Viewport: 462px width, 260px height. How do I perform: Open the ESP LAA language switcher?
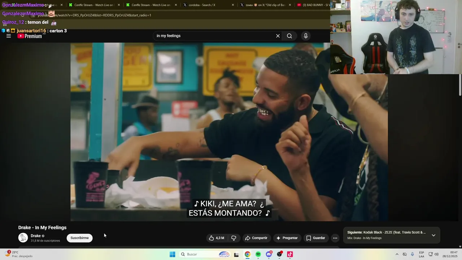pyautogui.click(x=422, y=254)
